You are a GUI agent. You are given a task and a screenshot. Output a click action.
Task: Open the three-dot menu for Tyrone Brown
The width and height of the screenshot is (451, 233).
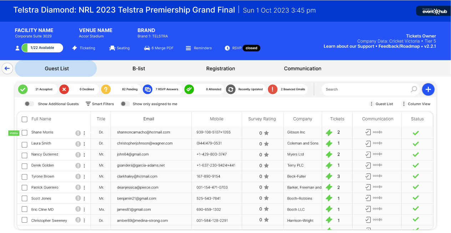84,177
